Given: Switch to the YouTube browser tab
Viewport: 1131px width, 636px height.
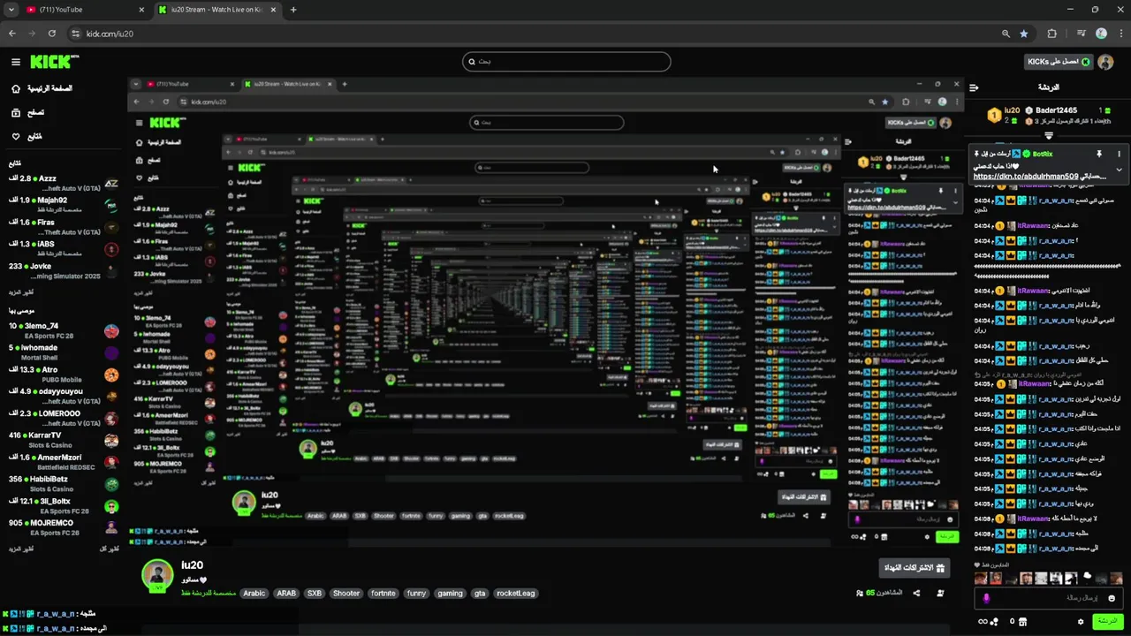Looking at the screenshot, I should tap(83, 10).
